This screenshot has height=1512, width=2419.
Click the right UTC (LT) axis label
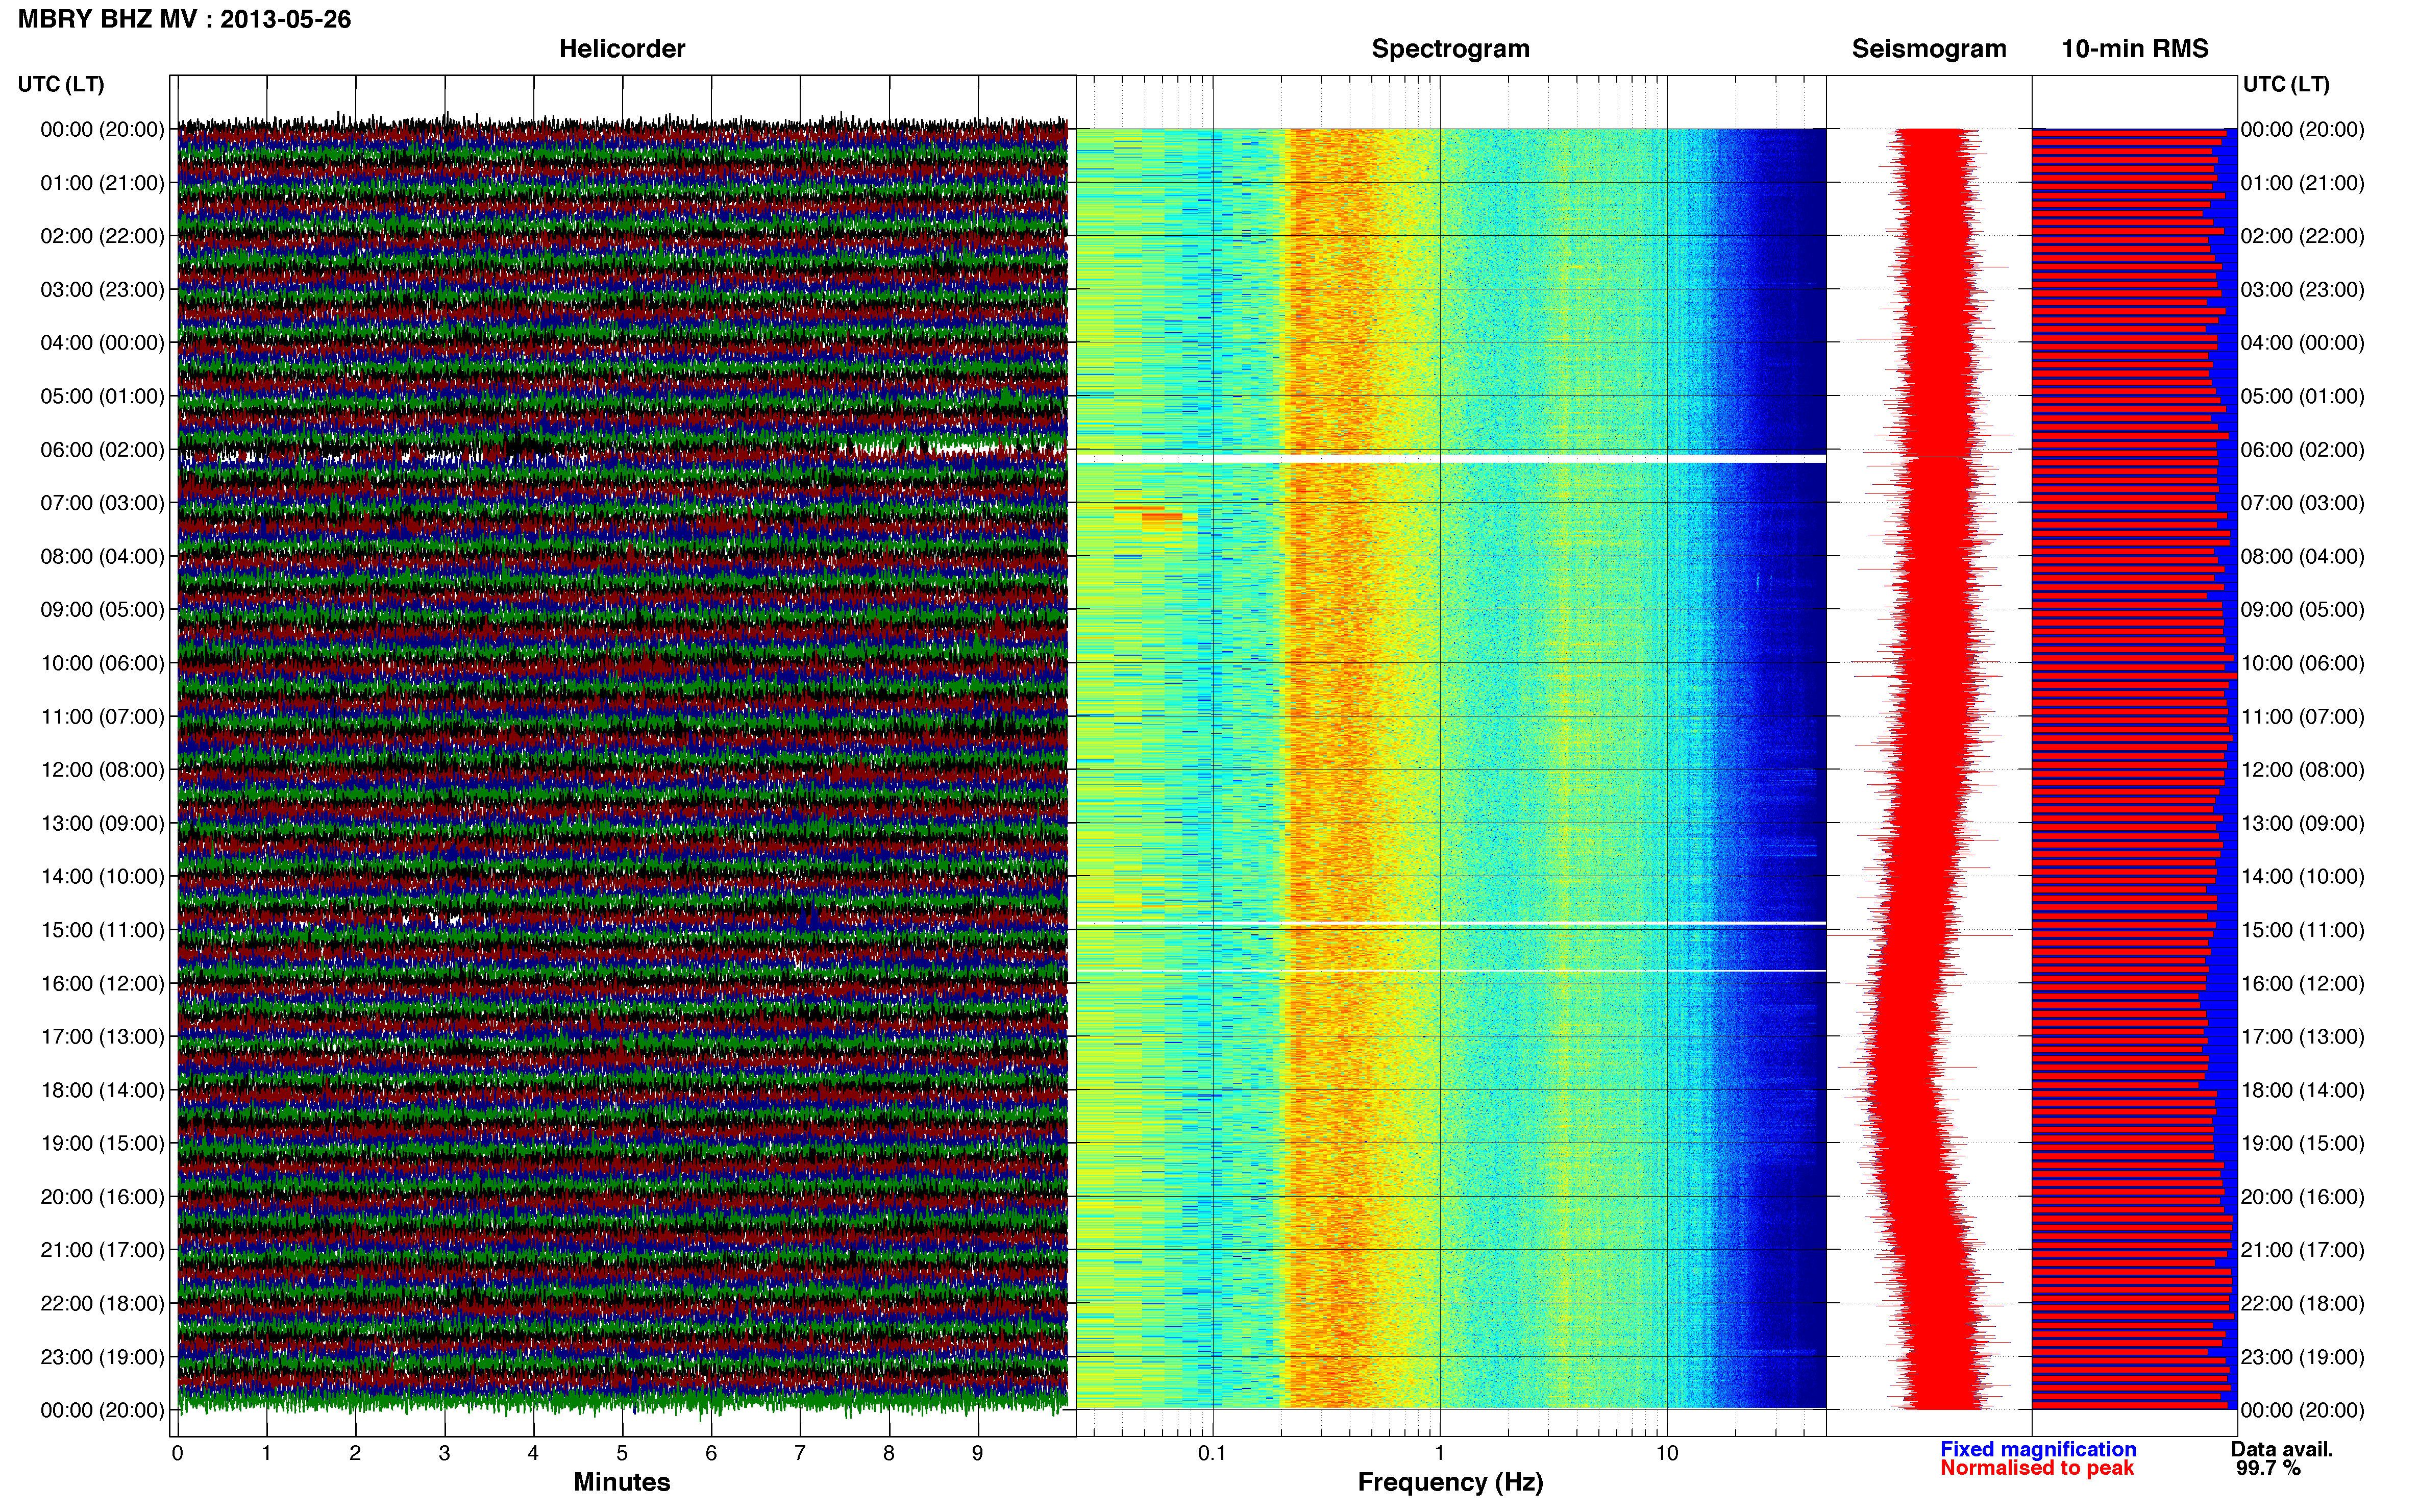click(x=2286, y=84)
